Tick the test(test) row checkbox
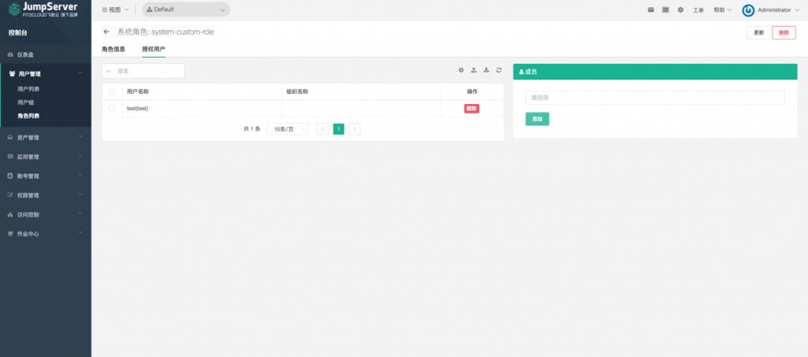 [x=112, y=108]
